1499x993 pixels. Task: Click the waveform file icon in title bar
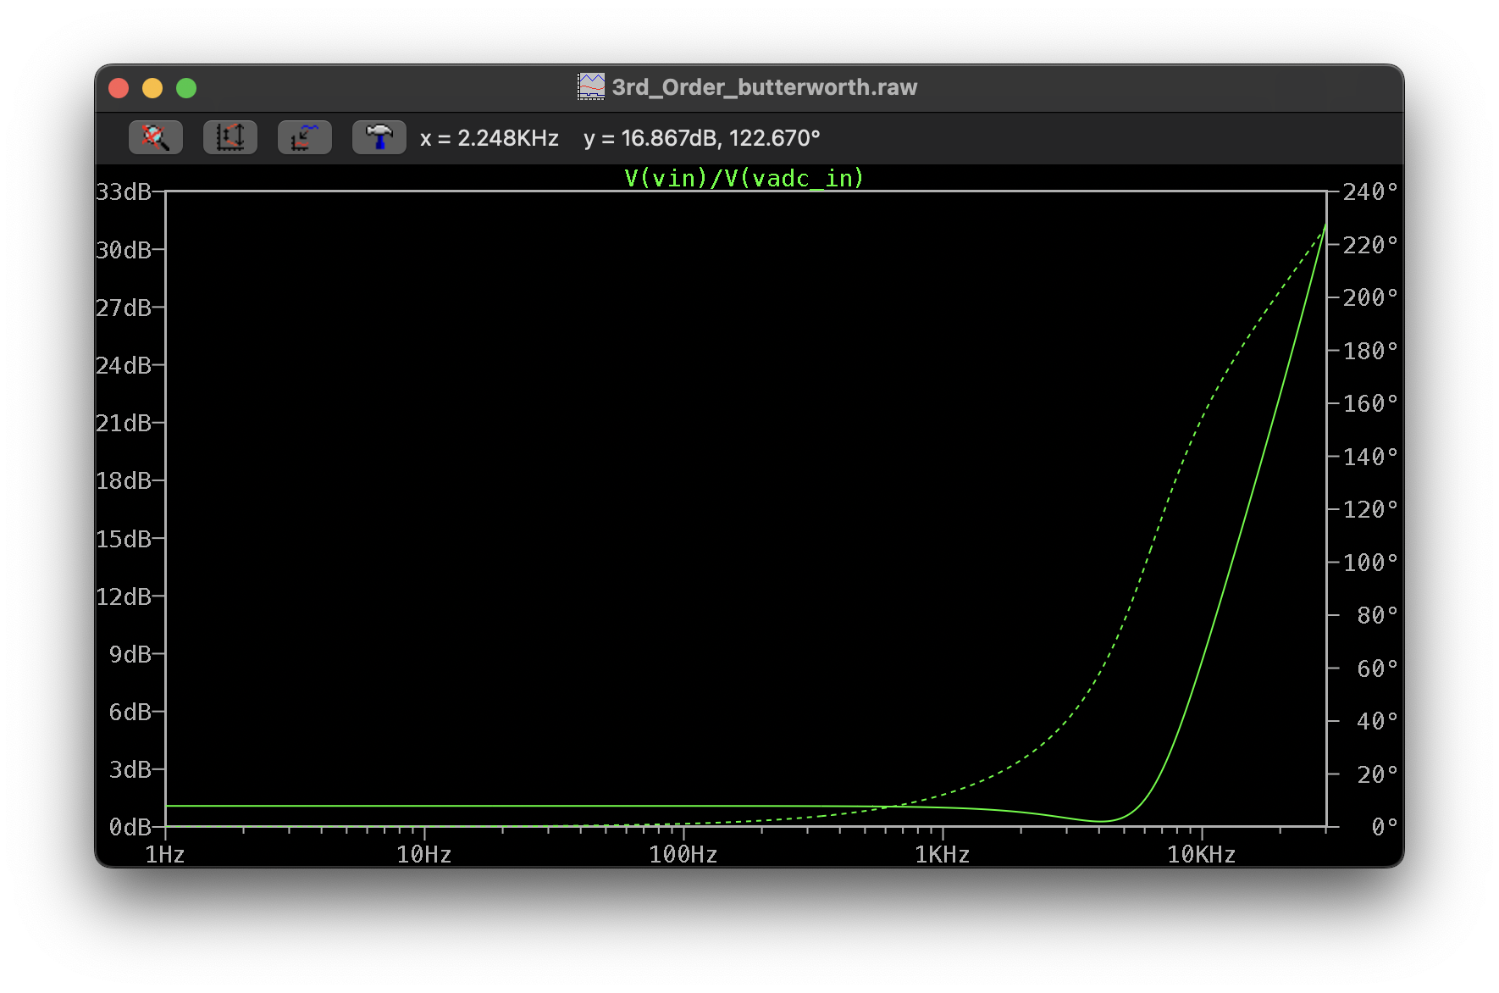(591, 87)
